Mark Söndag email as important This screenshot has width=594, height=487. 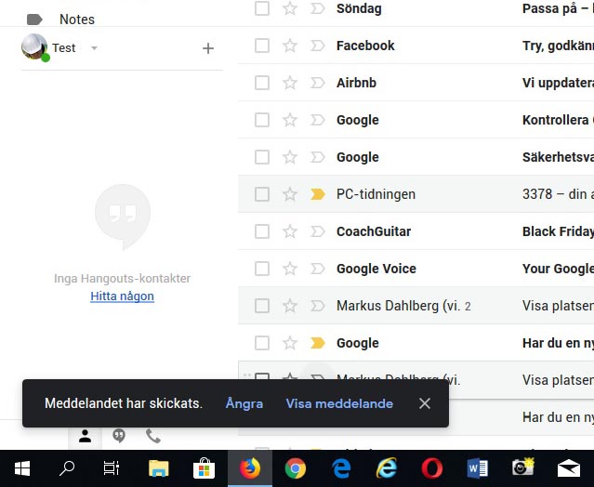click(x=318, y=8)
